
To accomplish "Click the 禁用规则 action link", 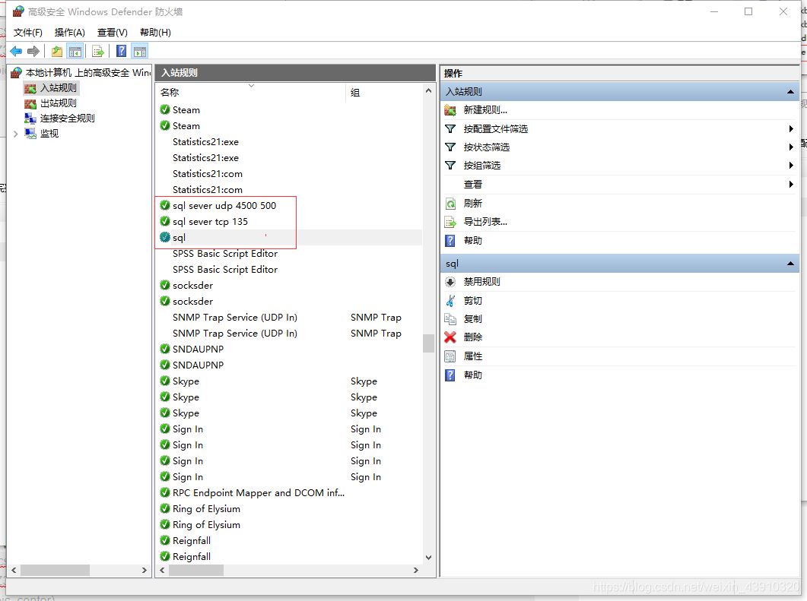I will [481, 282].
